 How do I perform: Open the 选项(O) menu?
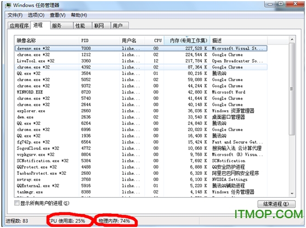pyautogui.click(x=36, y=15)
